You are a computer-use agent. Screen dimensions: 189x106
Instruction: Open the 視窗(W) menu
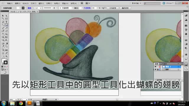[65, 3]
